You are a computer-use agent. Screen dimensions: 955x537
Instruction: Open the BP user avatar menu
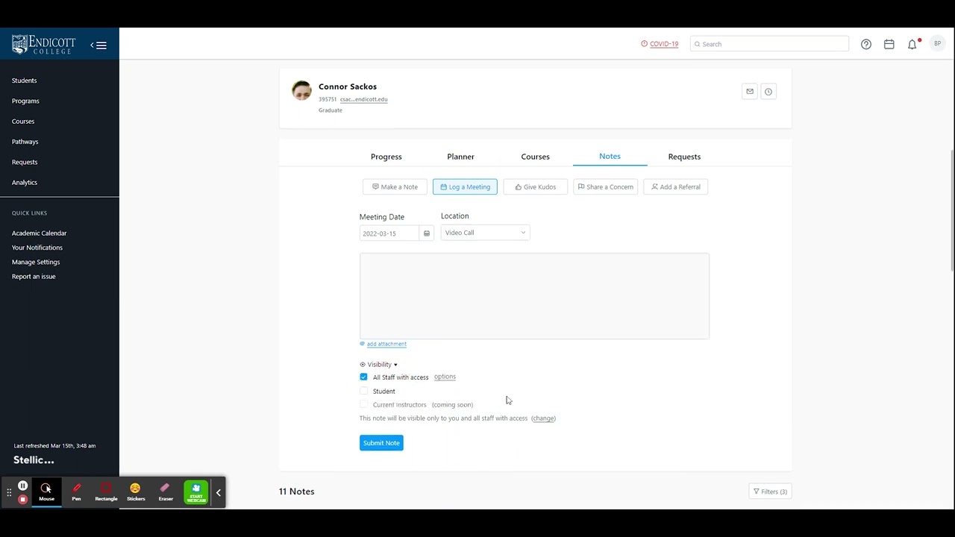(x=937, y=44)
